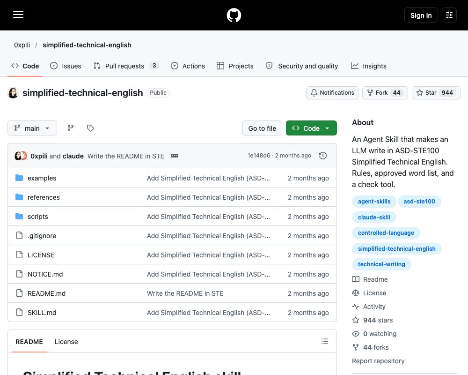View 44 forks link
Screen dimensions: 468x375
(370, 347)
